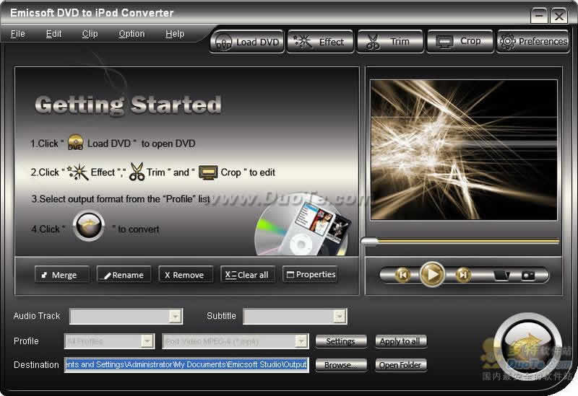Screen dimensions: 578x396
Task: Open the Option menu
Action: [131, 34]
